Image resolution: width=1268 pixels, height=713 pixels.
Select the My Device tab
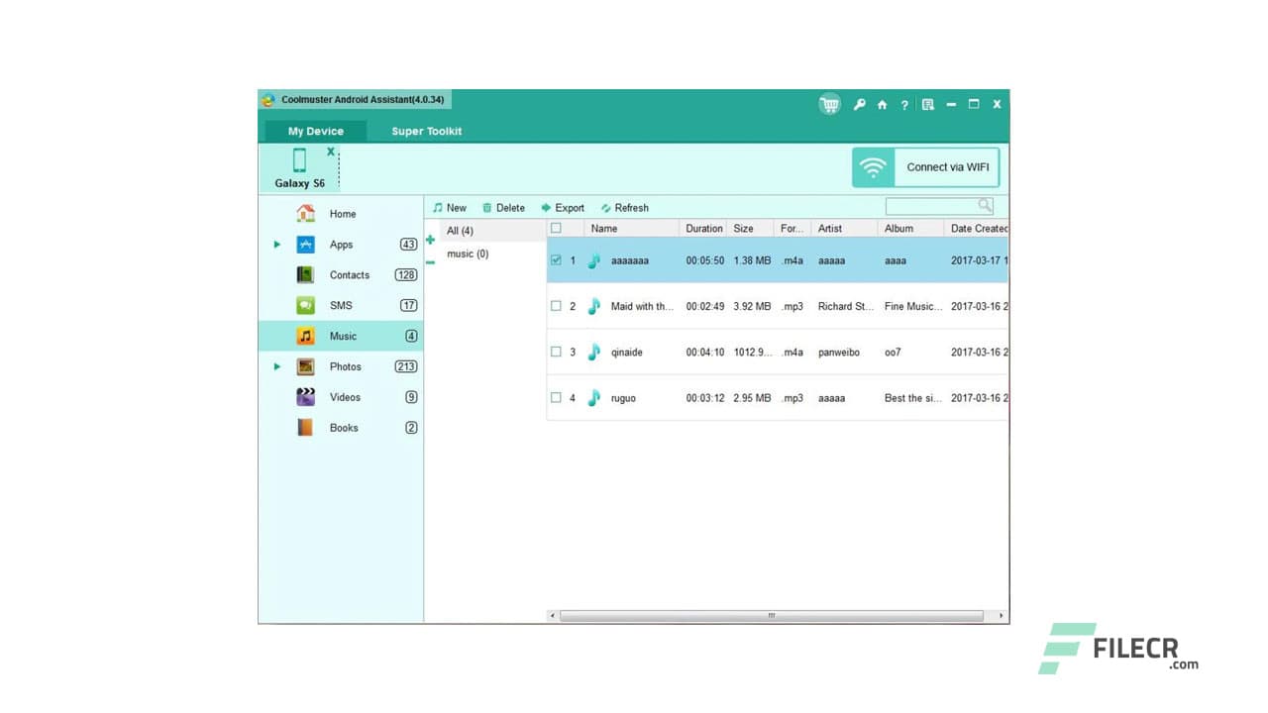point(315,130)
